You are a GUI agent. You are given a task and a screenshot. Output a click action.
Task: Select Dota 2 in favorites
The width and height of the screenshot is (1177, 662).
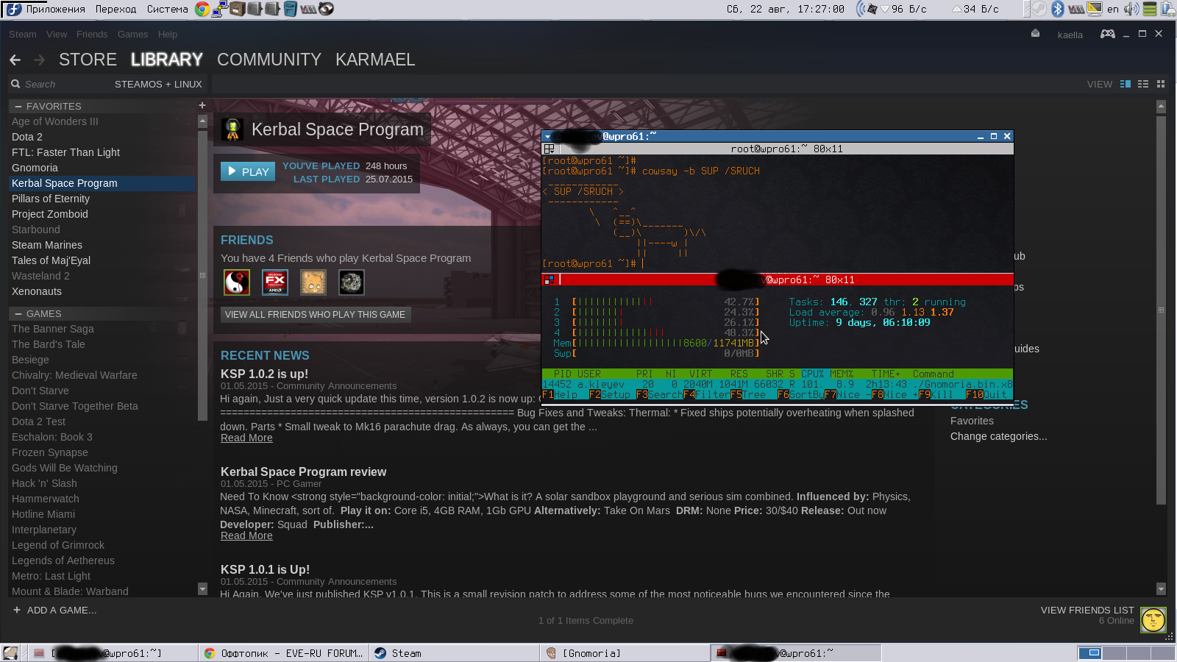coord(27,137)
